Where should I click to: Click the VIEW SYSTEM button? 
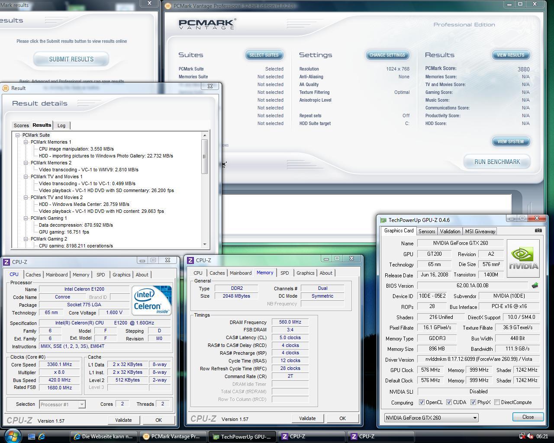(x=511, y=141)
